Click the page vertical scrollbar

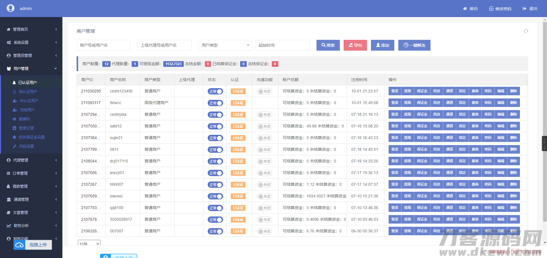545,119
